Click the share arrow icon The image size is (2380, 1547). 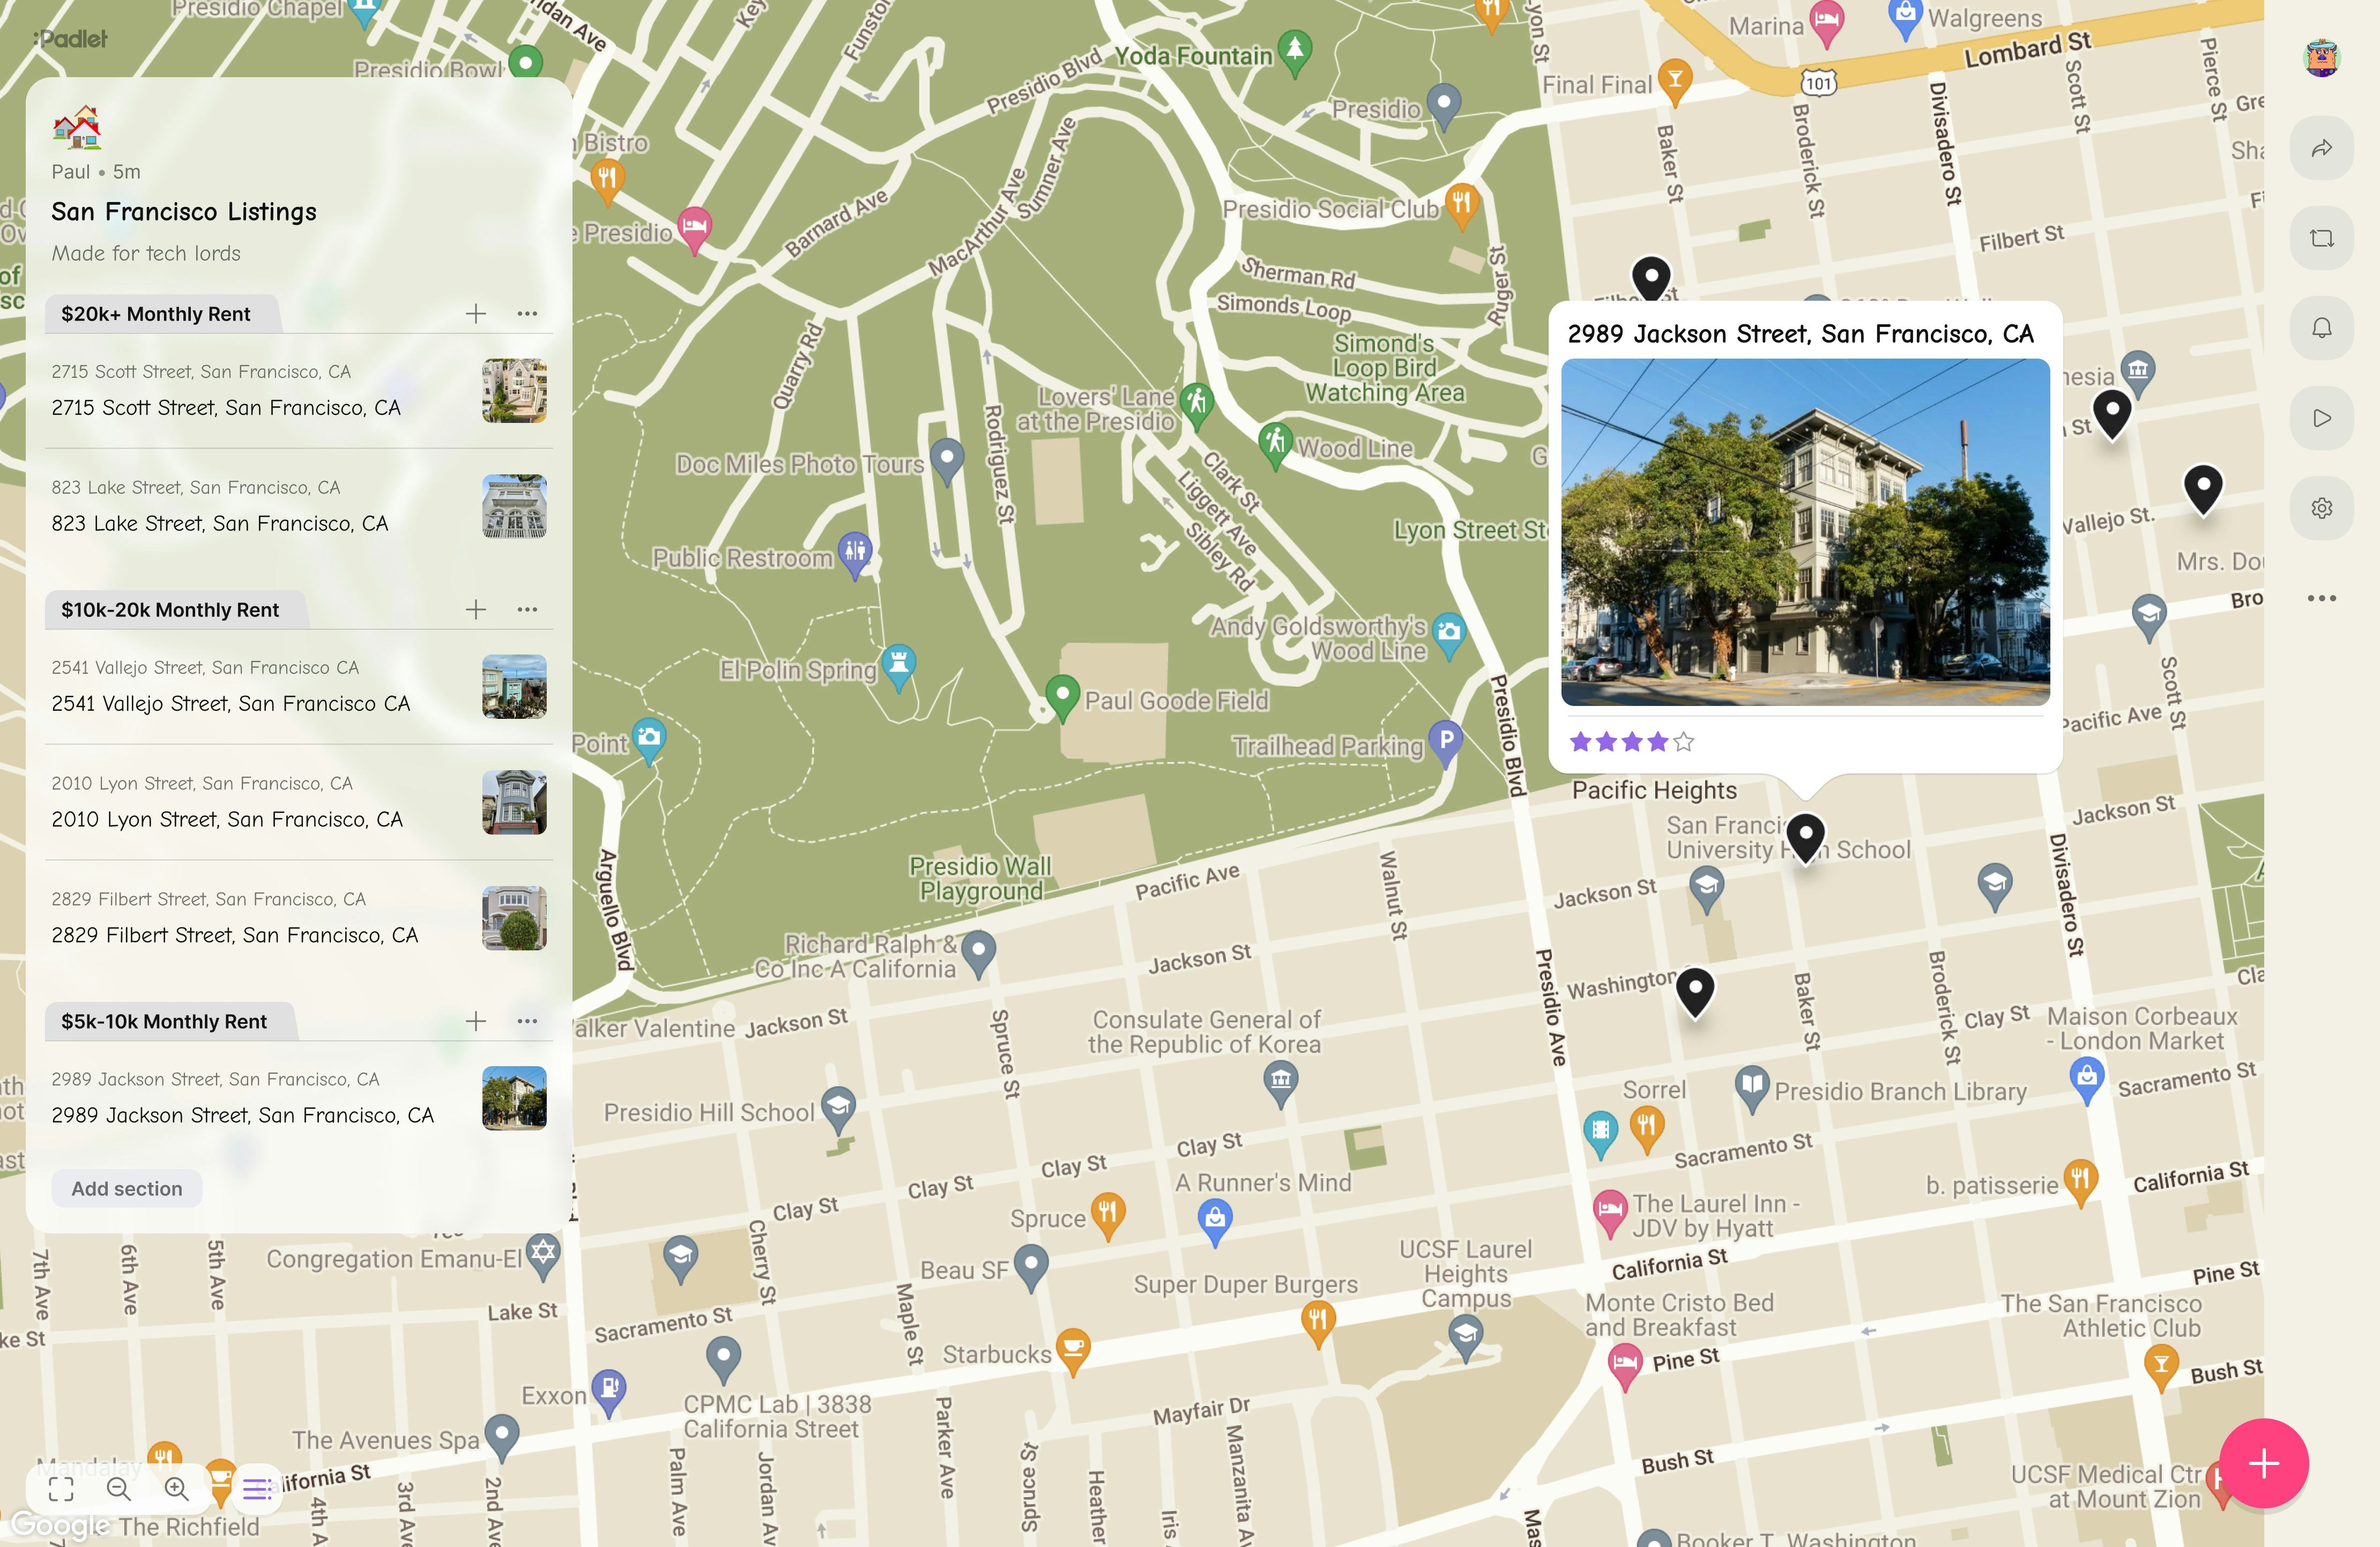coord(2321,149)
